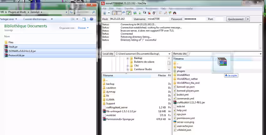Select the WorldEffect_nether remote folder
Viewport: 266px width, 135px height.
[x=187, y=79]
